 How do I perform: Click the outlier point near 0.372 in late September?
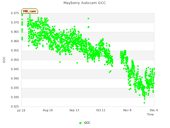(x=88, y=19)
